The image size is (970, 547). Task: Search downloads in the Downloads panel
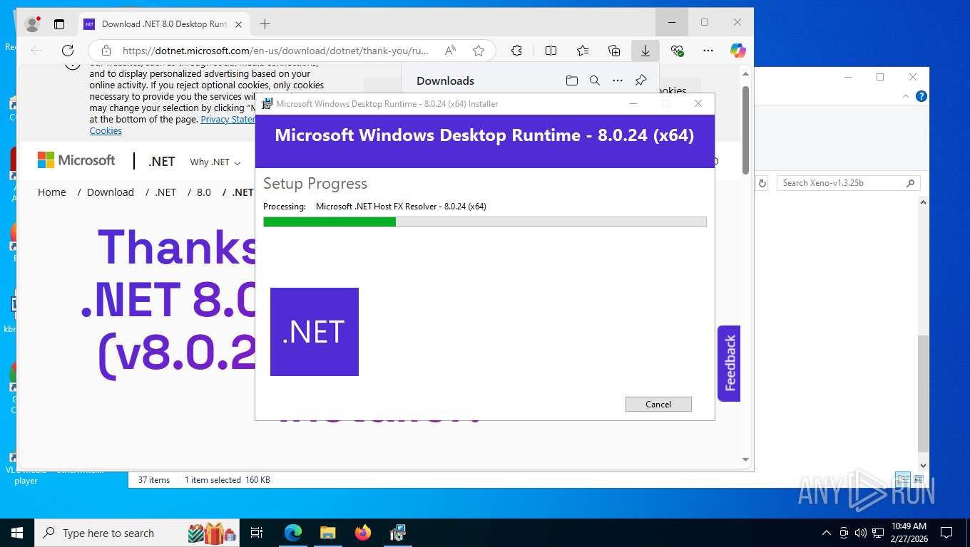595,80
